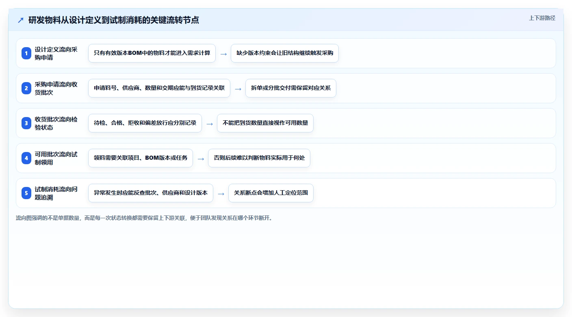Click the arrow icon beside the flow title

click(x=21, y=20)
